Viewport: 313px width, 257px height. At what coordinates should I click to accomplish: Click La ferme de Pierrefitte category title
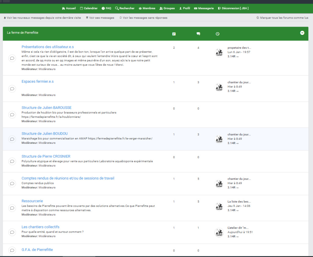point(23,32)
